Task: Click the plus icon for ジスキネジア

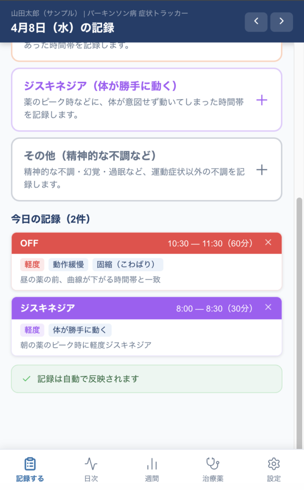Action: pos(262,100)
